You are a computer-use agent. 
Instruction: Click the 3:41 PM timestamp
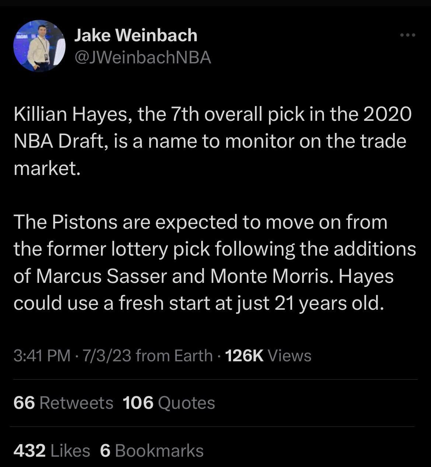[42, 356]
